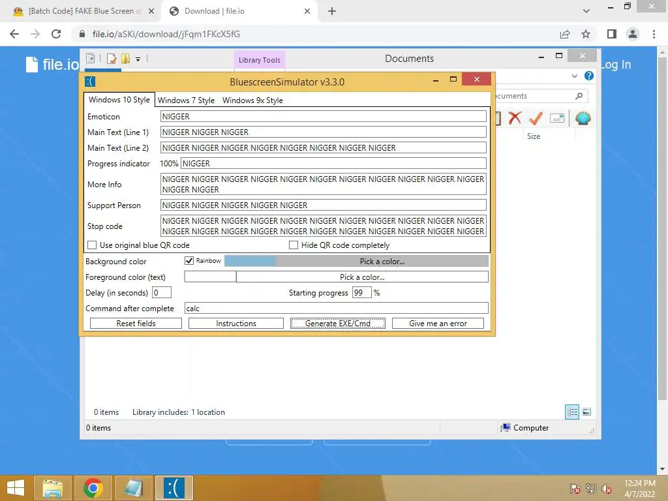Click the Progress indicator text field
Viewport: 668px width, 501px height.
click(x=333, y=163)
